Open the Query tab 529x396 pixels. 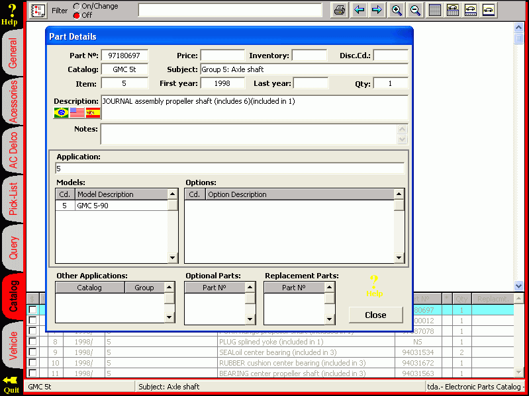point(12,248)
